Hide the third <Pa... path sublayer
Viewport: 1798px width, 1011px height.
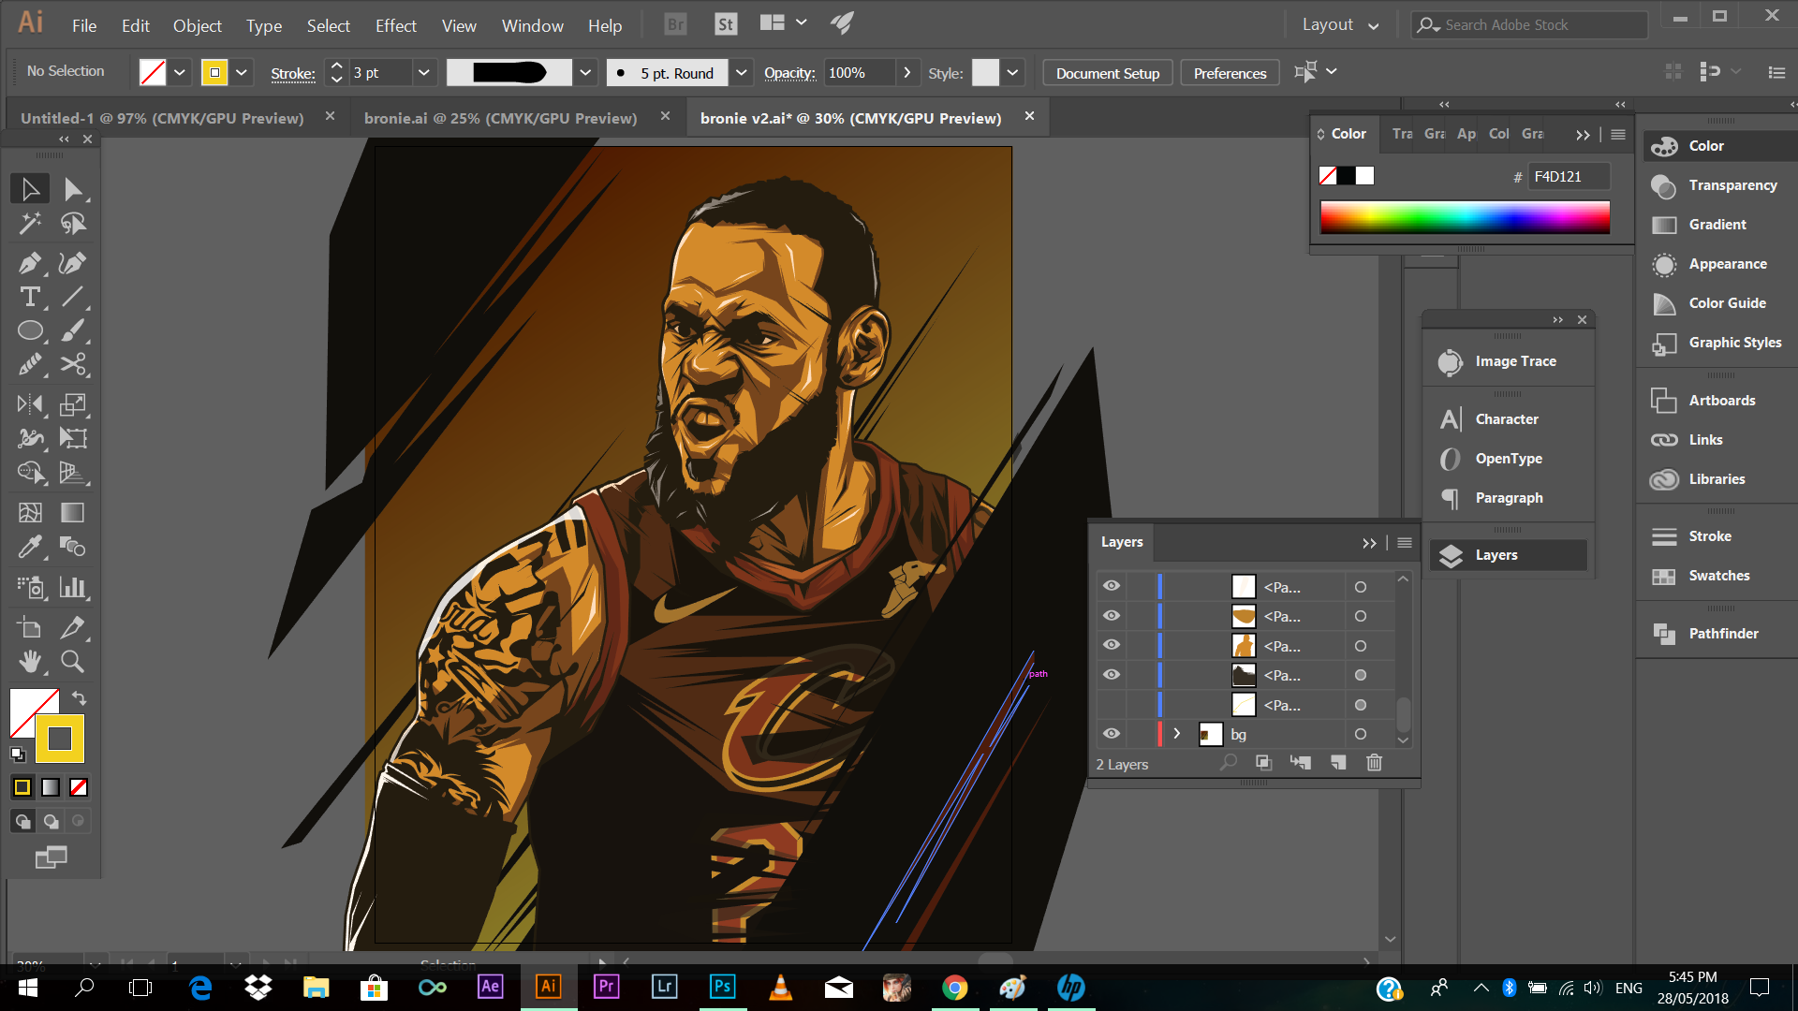(x=1112, y=645)
